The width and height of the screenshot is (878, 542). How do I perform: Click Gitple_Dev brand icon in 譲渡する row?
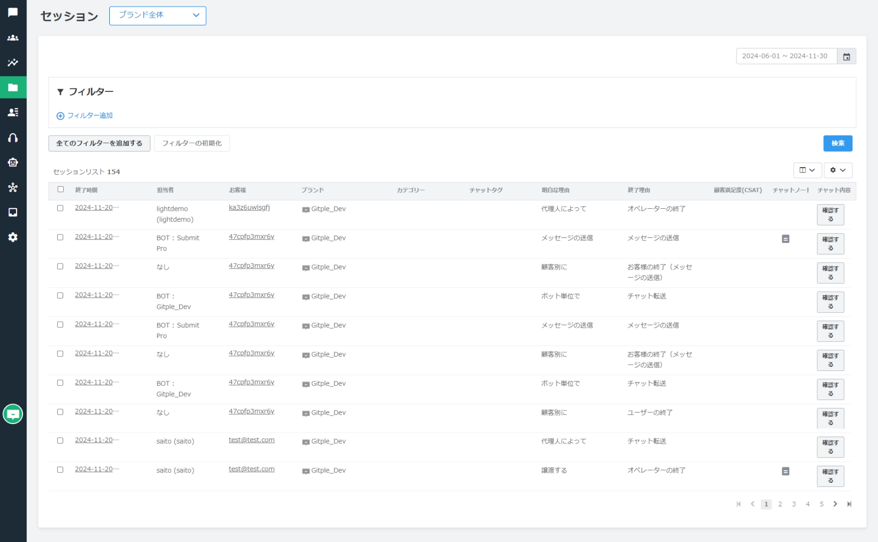[x=306, y=471]
